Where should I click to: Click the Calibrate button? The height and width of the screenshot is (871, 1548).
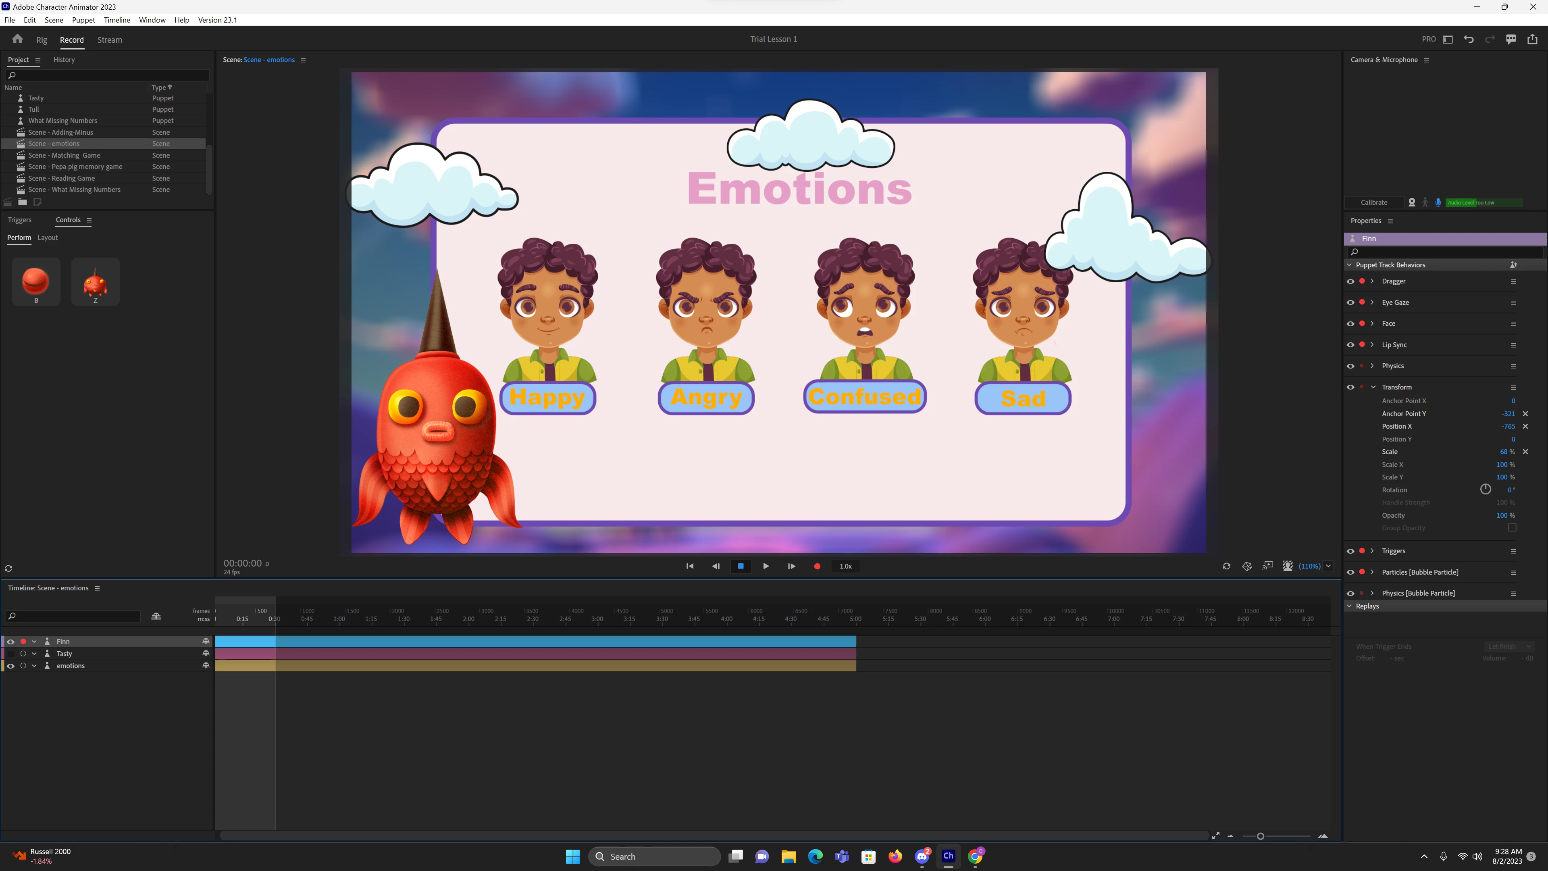click(x=1374, y=202)
